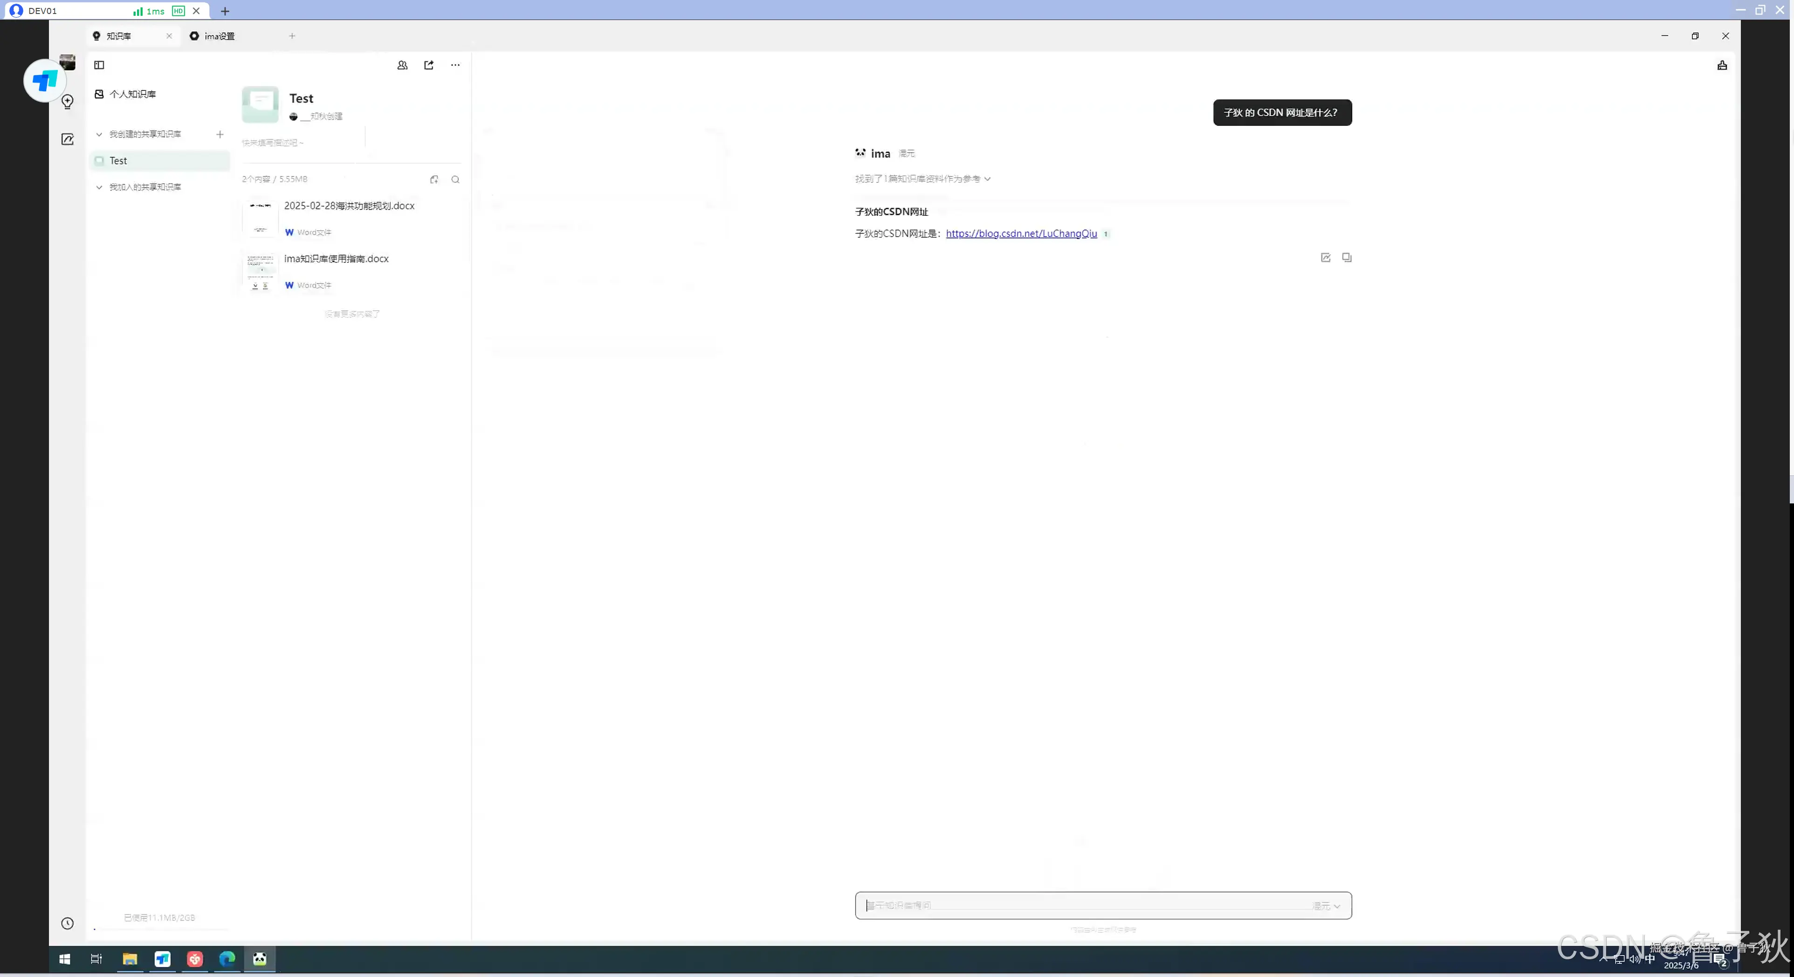This screenshot has height=977, width=1794.
Task: Collapse the 我创建的共享知识库 section
Action: (x=99, y=134)
